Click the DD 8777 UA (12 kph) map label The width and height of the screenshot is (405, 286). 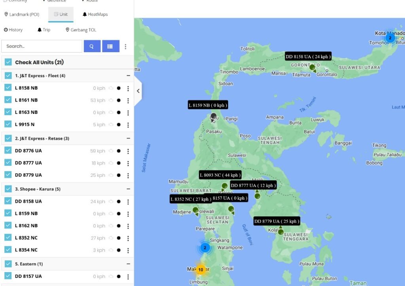click(253, 186)
